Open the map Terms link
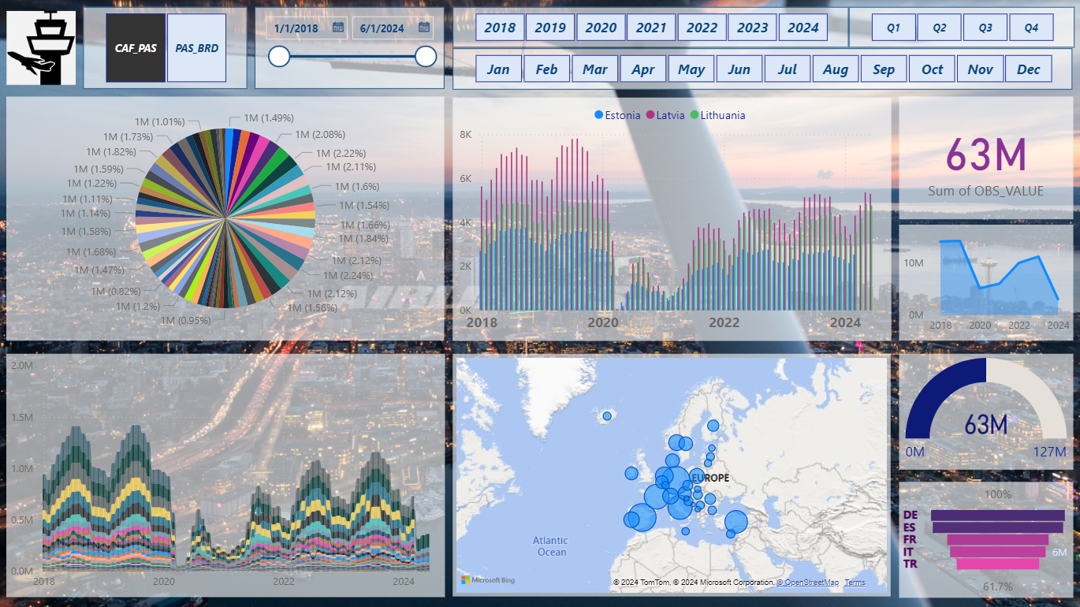 point(855,583)
